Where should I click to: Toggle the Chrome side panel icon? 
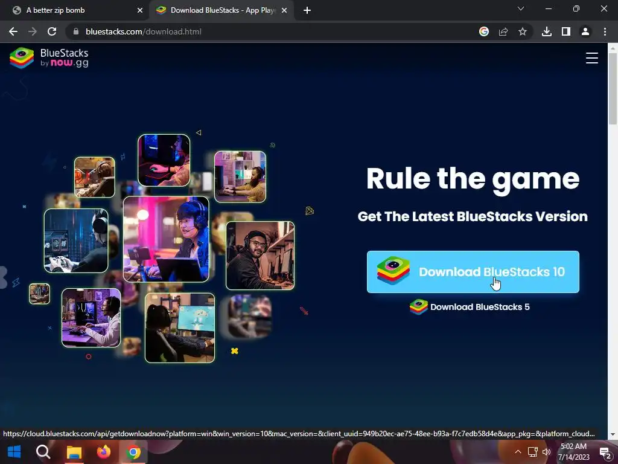click(x=566, y=31)
